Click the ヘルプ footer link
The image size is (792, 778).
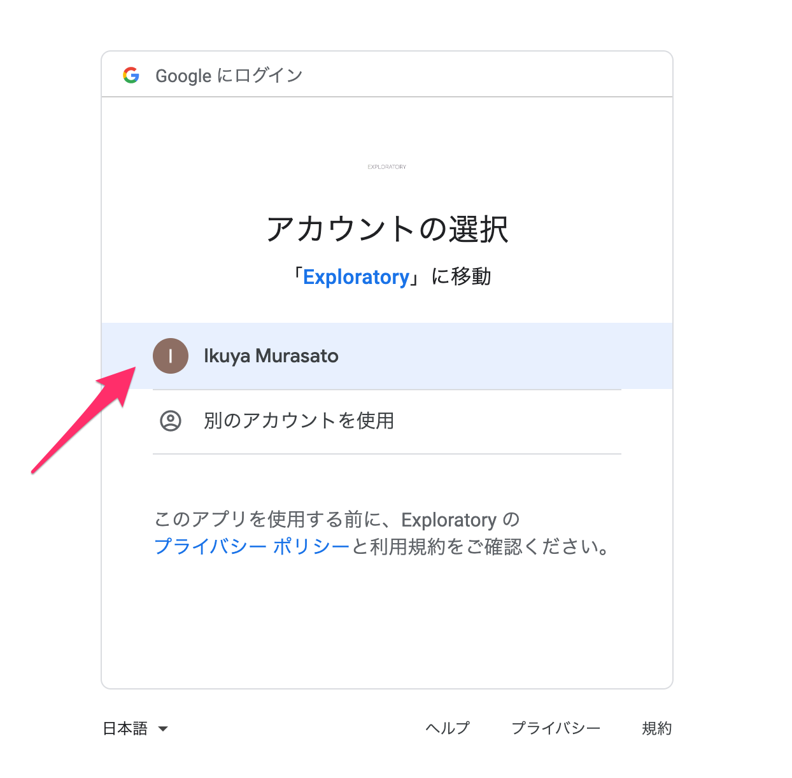448,728
